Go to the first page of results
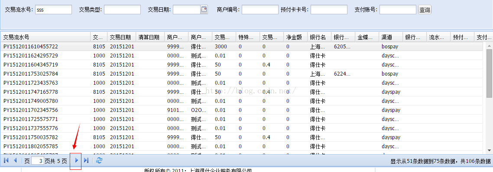 6,161
